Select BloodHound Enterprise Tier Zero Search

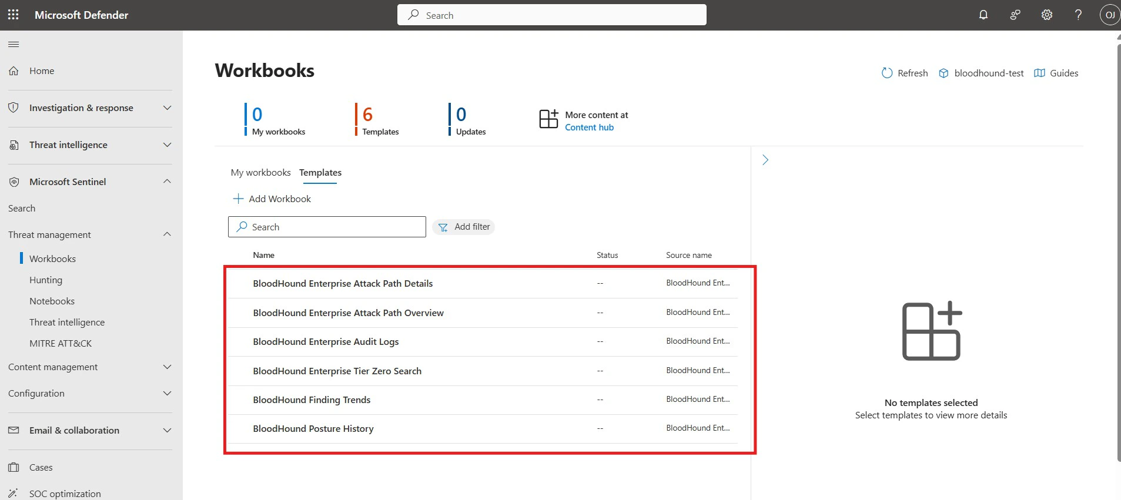point(337,371)
